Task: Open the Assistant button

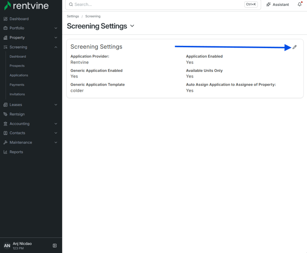Action: click(278, 5)
